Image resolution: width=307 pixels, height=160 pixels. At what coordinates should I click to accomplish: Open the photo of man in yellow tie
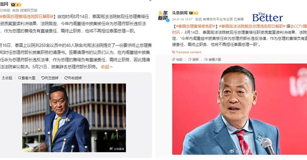(74, 118)
